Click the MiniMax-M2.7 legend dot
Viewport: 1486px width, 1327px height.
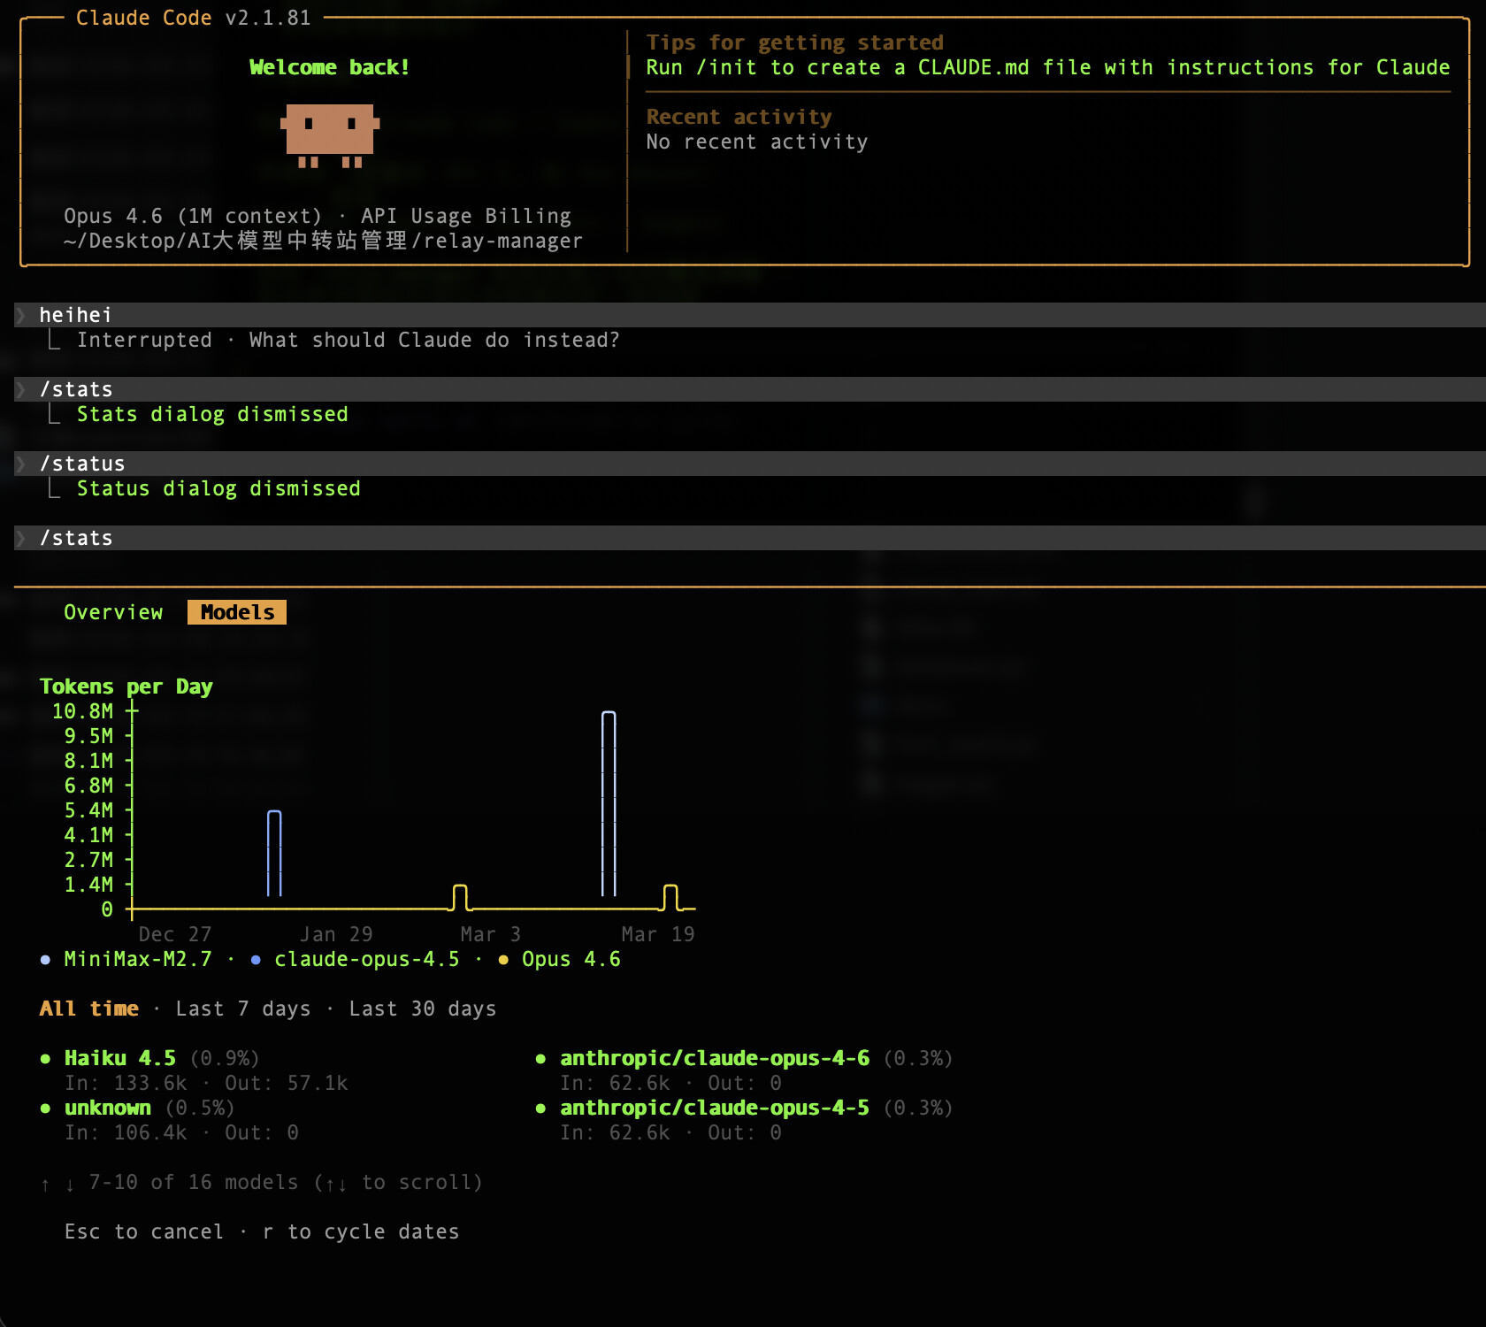tap(45, 960)
